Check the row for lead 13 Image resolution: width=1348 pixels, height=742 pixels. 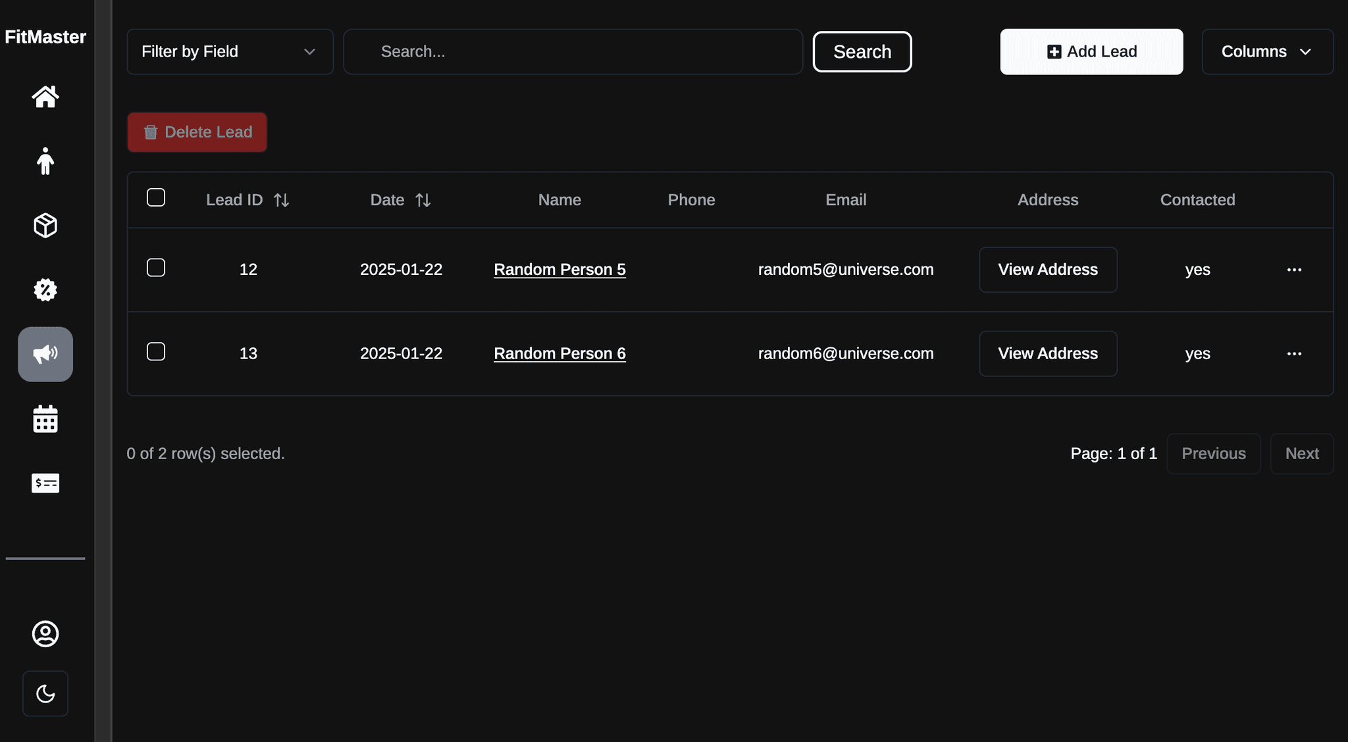(x=156, y=352)
